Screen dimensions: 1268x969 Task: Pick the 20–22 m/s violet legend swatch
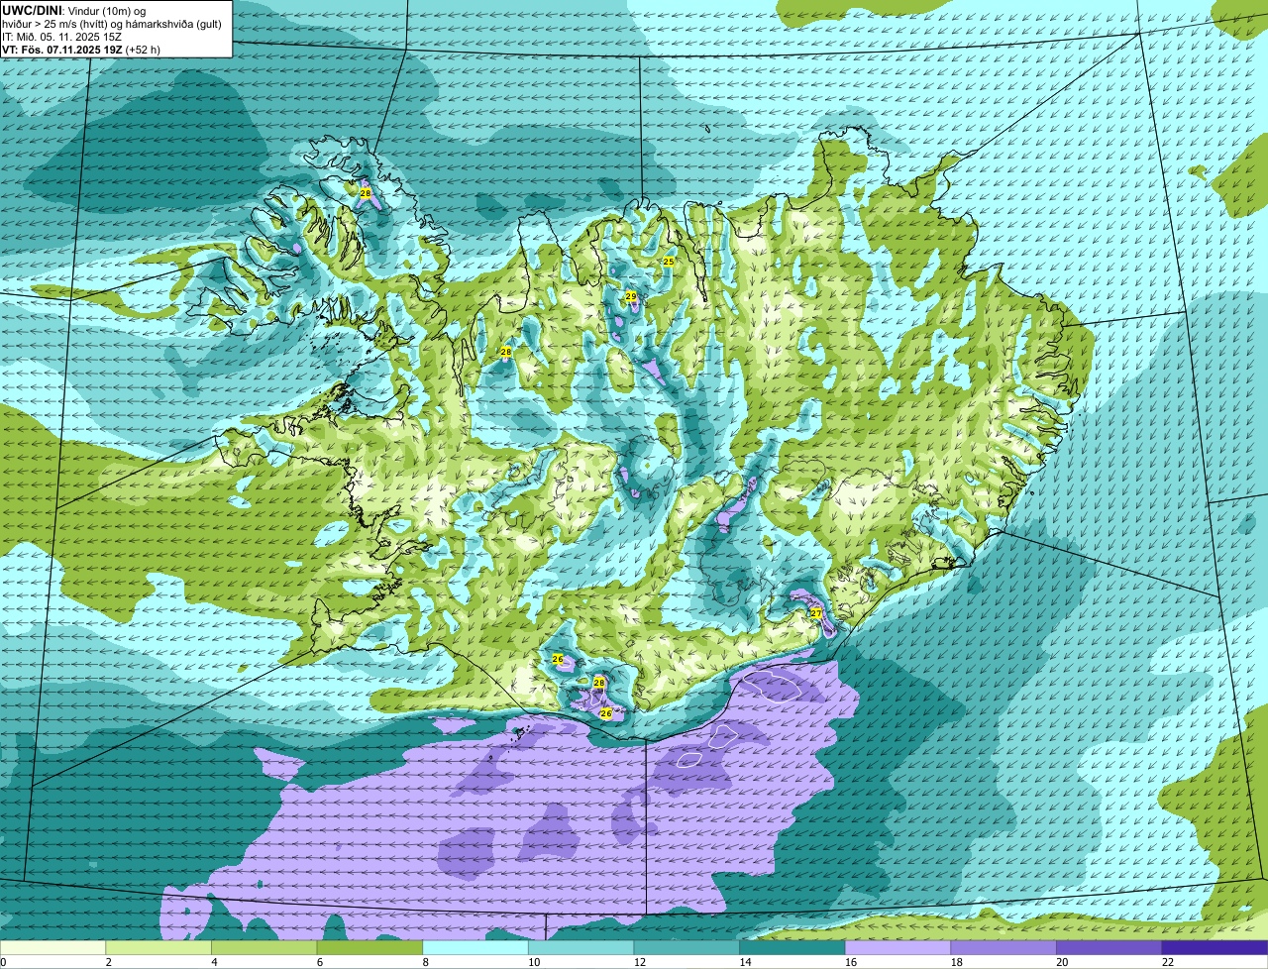pyautogui.click(x=1109, y=947)
